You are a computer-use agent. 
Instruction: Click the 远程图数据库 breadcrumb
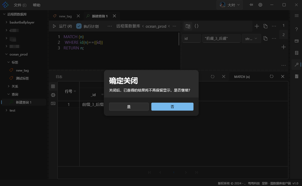128,26
